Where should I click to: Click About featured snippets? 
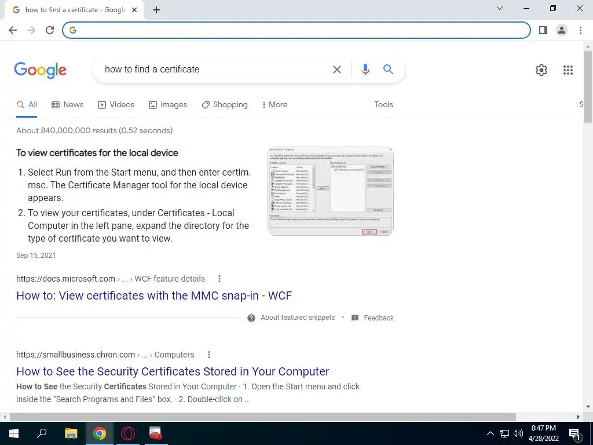tap(298, 318)
